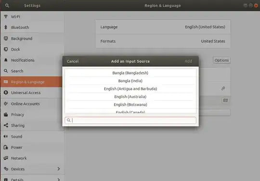Open keyboard layout preview icon
This screenshot has width=260, height=181.
click(x=225, y=100)
